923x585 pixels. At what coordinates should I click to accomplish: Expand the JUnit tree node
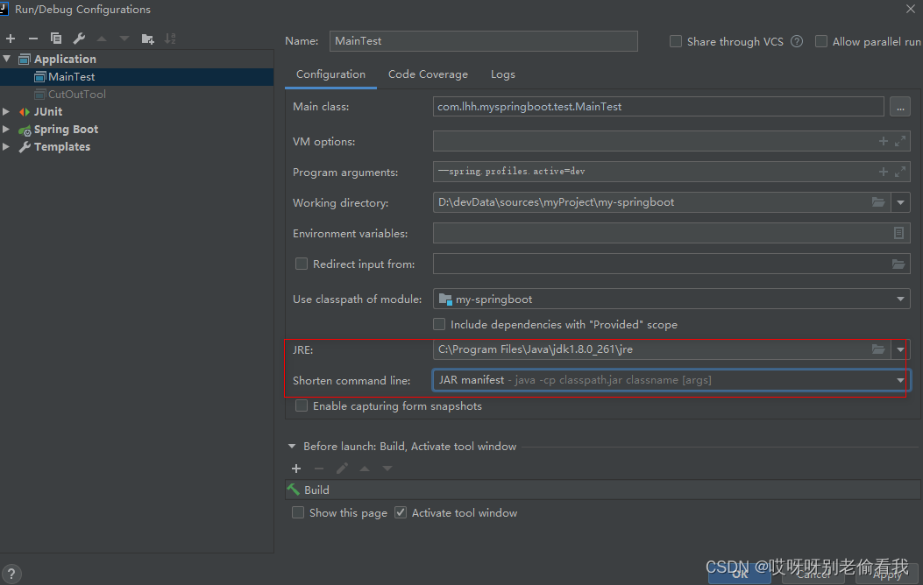tap(6, 112)
